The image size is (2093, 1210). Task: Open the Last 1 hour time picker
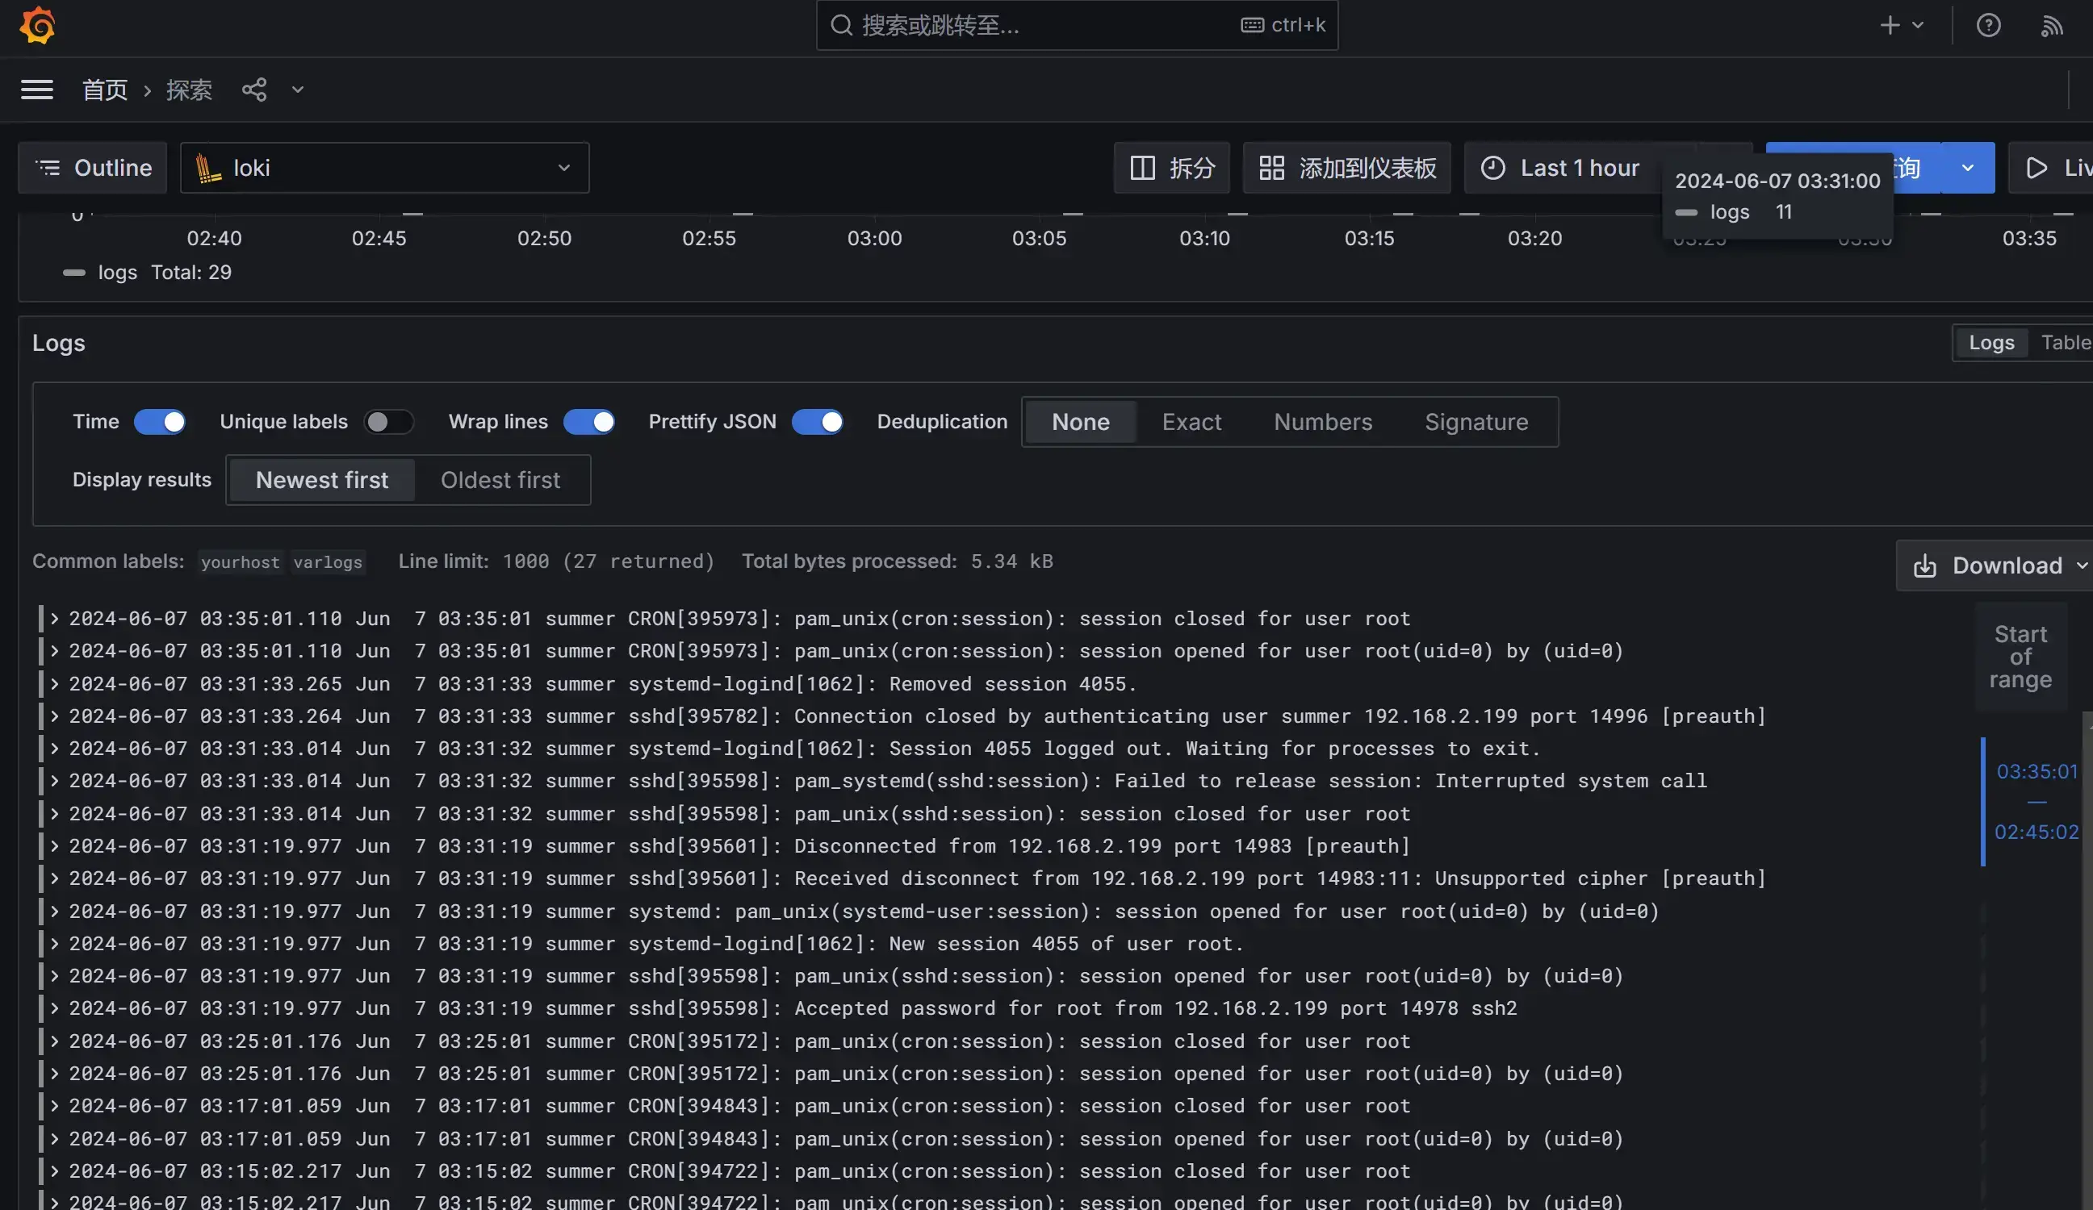(x=1562, y=168)
